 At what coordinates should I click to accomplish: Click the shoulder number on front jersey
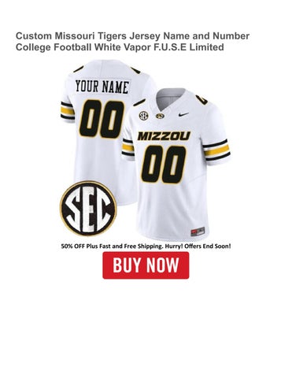coord(201,100)
